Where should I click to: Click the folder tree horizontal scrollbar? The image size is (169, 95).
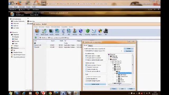[119, 84]
